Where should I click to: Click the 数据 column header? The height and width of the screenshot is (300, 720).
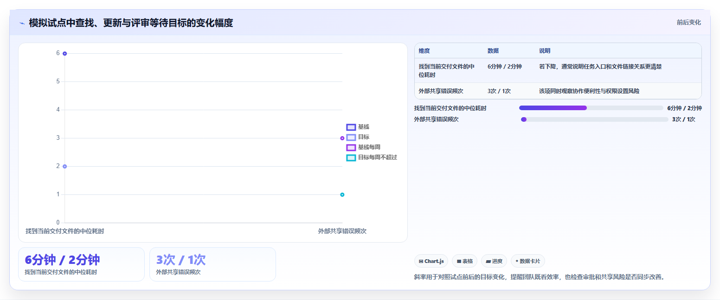[493, 51]
